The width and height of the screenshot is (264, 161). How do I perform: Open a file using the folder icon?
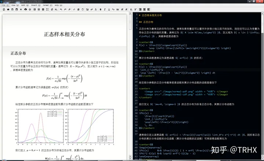tap(8, 10)
